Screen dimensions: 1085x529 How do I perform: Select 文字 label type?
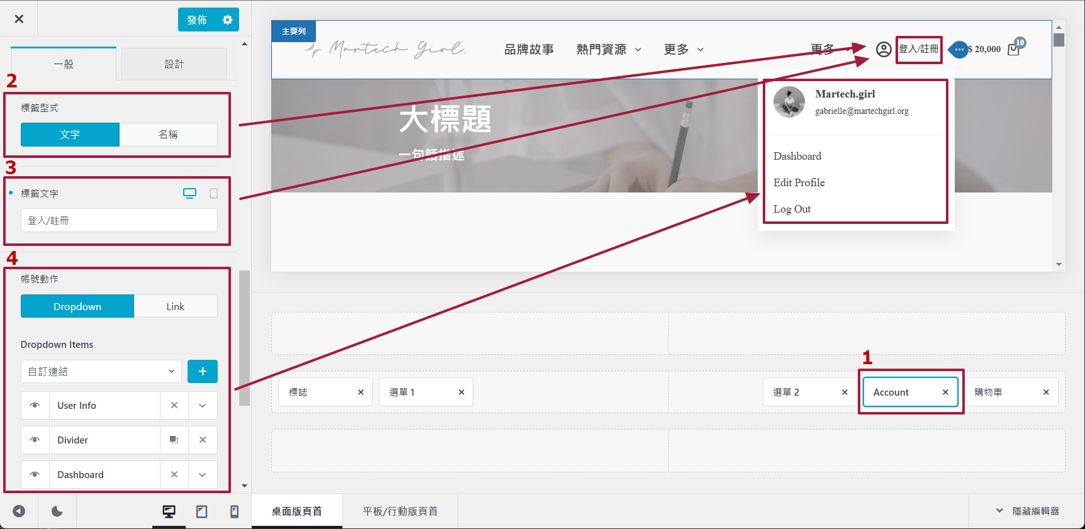(70, 135)
